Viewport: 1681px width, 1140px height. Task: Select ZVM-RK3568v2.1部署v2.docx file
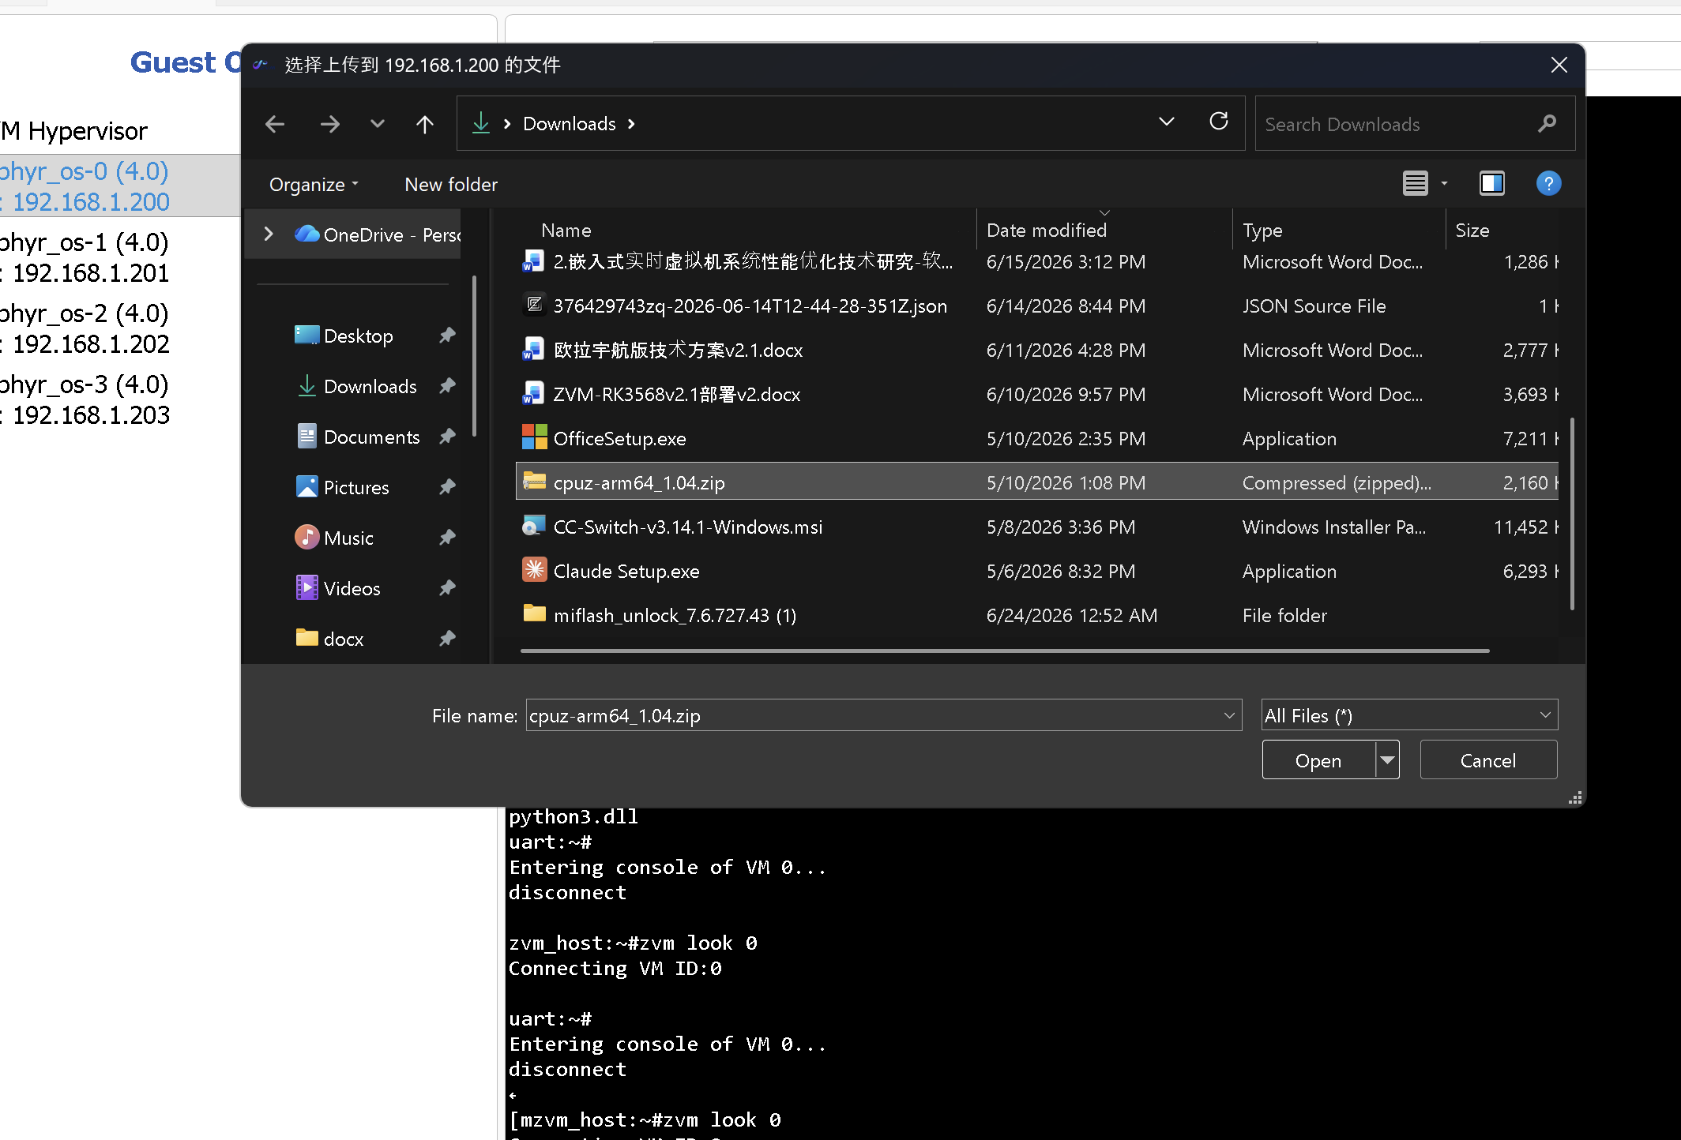(x=1037, y=394)
